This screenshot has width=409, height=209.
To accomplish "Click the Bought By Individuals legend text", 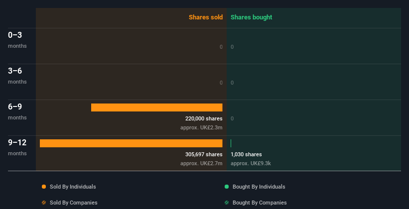I will (259, 187).
